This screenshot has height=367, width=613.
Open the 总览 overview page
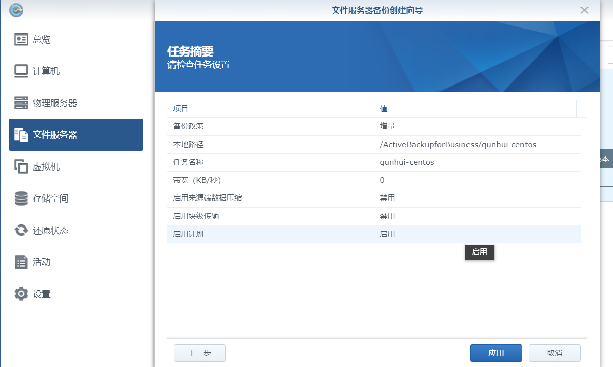(76, 39)
